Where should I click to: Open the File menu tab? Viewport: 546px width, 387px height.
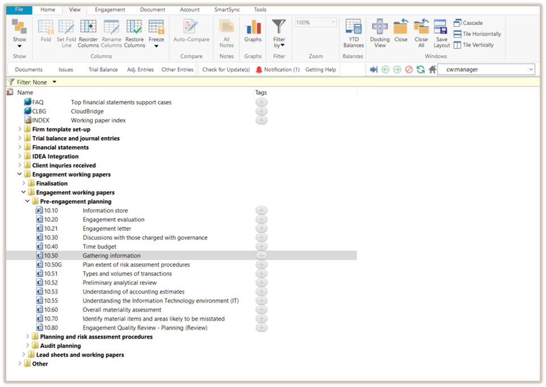(x=19, y=10)
